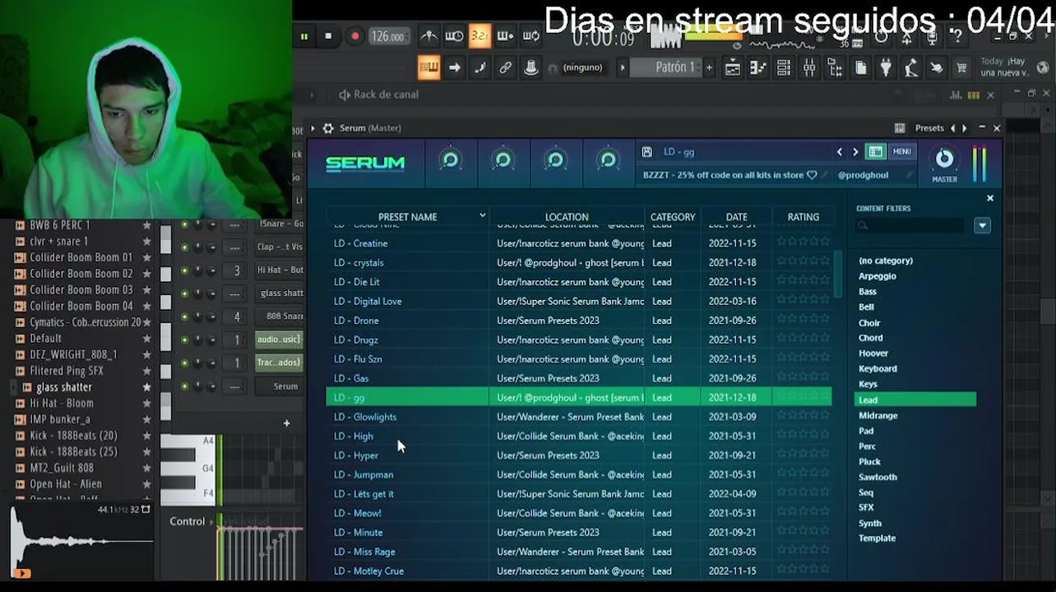
Task: Toggle mute LED for glass shatt channel
Action: point(184,294)
